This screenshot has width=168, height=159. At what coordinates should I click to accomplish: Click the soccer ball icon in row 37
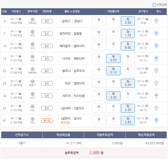(x=32, y=106)
